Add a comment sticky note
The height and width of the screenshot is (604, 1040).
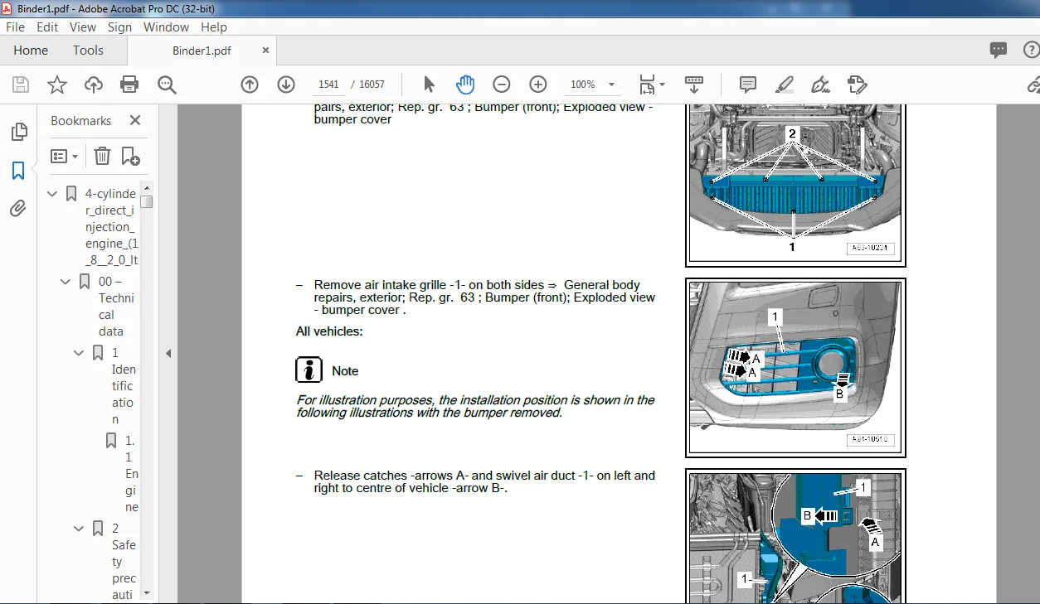[x=747, y=85]
